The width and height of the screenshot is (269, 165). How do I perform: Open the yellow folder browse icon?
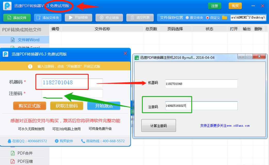pos(224,18)
